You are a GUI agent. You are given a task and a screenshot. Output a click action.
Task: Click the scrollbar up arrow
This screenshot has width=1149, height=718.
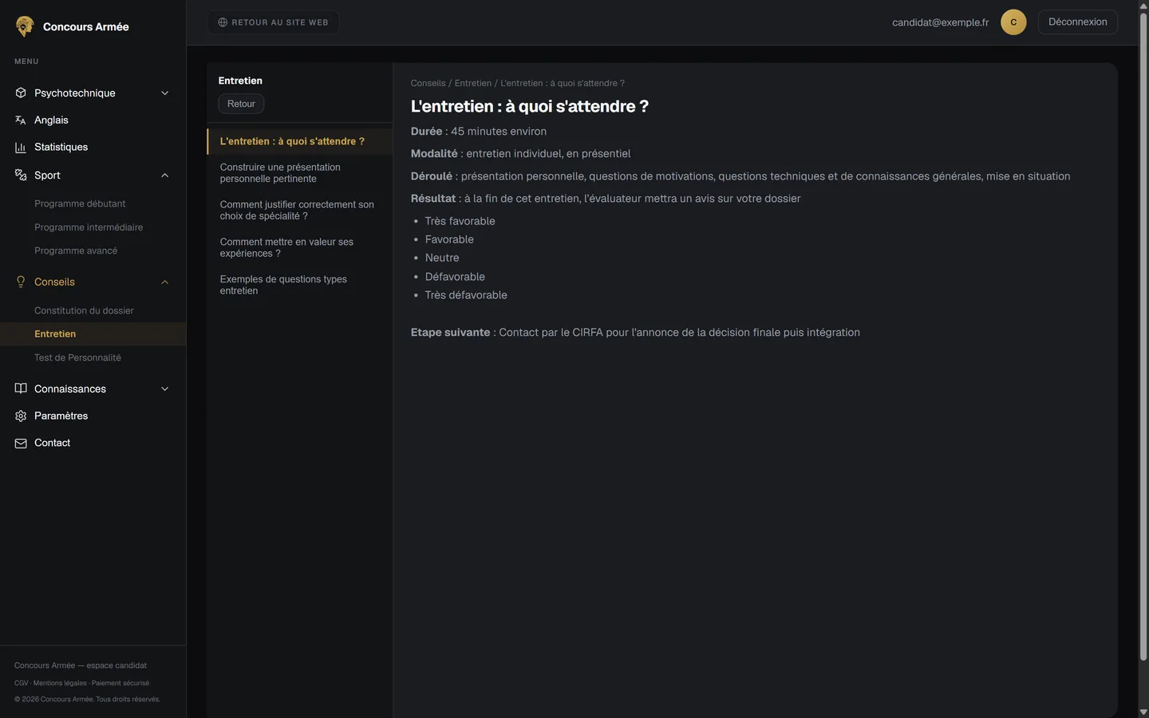click(1143, 6)
